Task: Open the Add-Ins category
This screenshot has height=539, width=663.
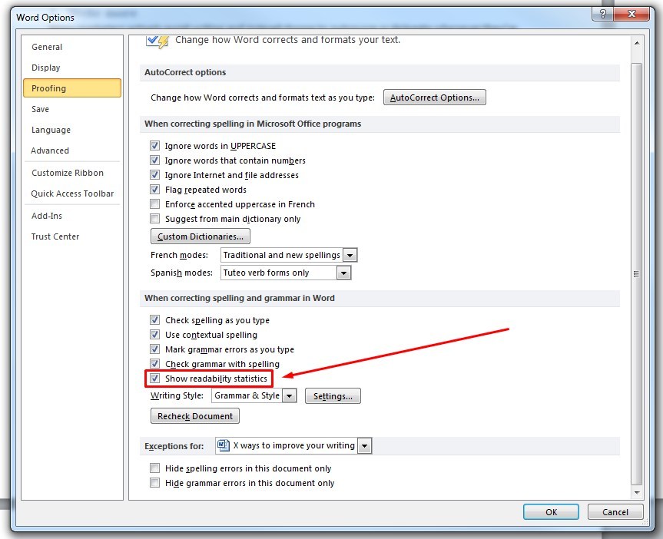Action: pyautogui.click(x=72, y=216)
